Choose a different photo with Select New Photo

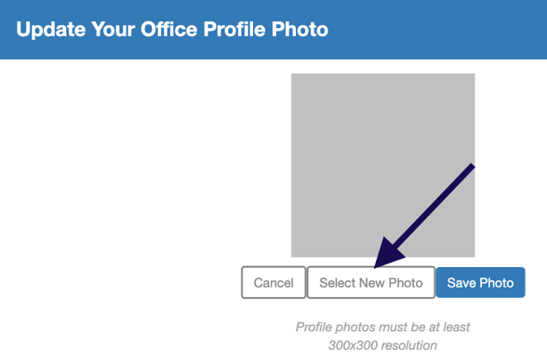click(x=371, y=282)
